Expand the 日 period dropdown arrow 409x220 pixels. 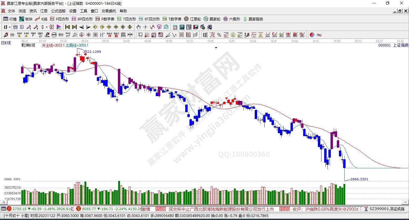[x=10, y=27]
